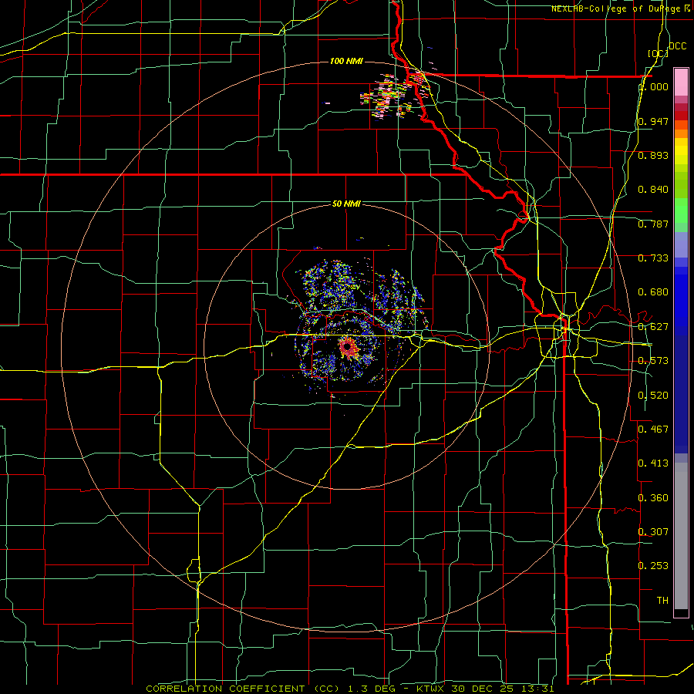Click the 0.520 scale value
Screen dimensions: 694x694
click(x=653, y=396)
